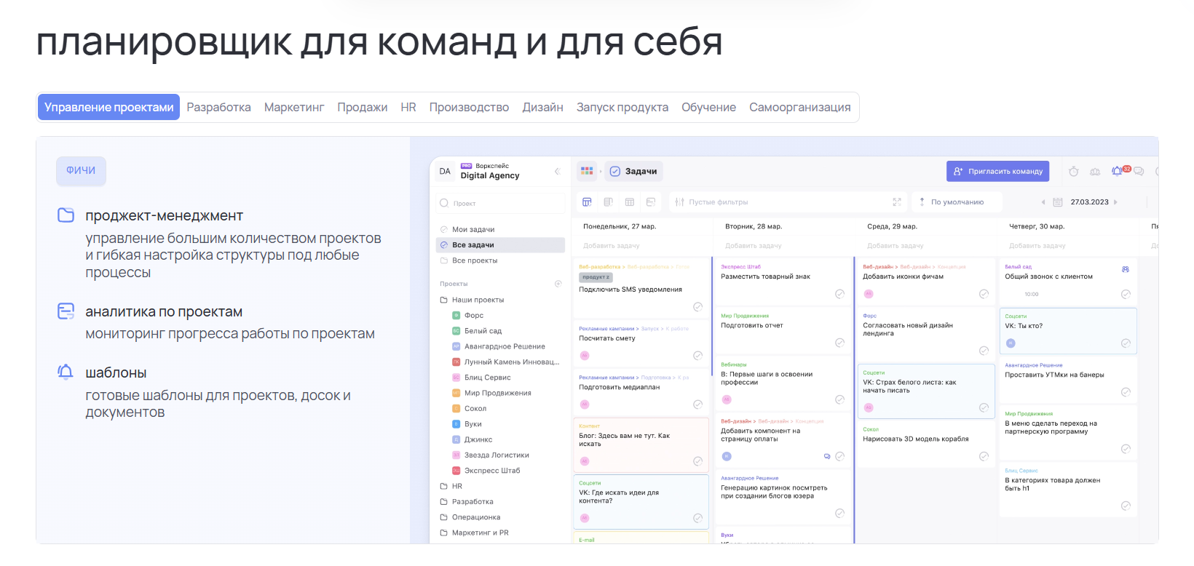Open 'Мои задачи' in the sidebar
The width and height of the screenshot is (1194, 566).
pos(473,229)
